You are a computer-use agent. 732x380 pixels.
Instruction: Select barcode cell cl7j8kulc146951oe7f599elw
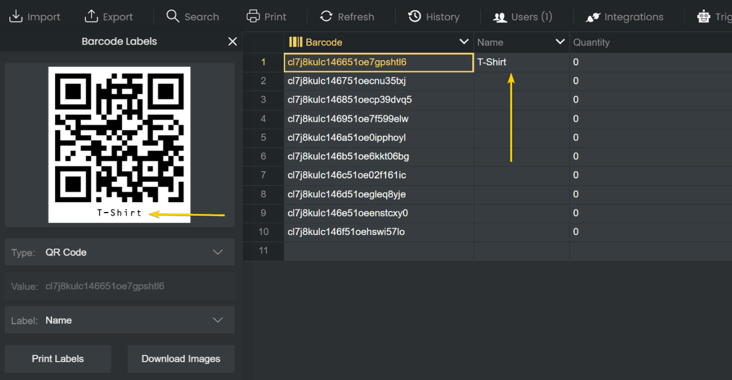pyautogui.click(x=379, y=119)
